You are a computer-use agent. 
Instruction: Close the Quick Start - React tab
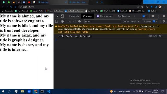click(97, 2)
